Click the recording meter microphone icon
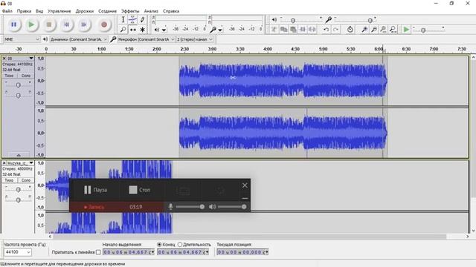Image resolution: width=476 pixels, height=267 pixels. (x=213, y=30)
